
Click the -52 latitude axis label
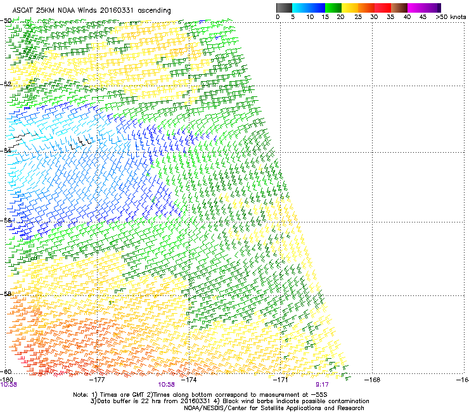6,84
